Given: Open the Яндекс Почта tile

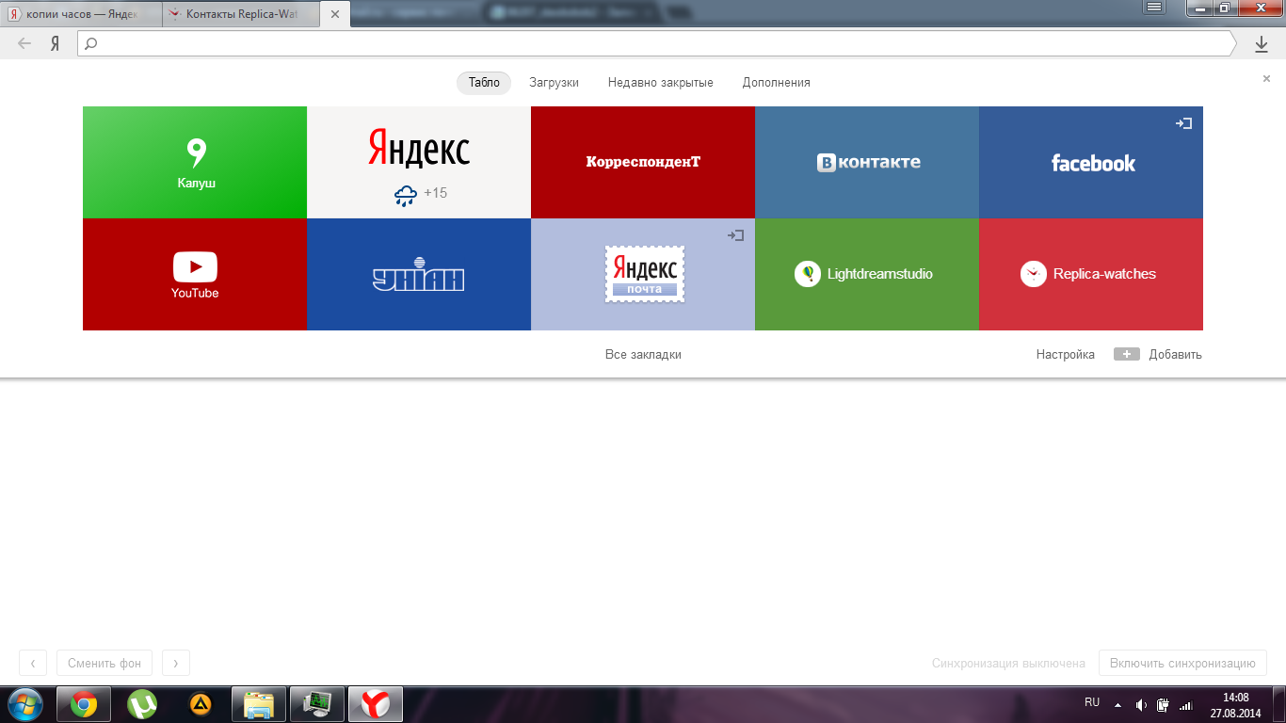Looking at the screenshot, I should (x=643, y=274).
